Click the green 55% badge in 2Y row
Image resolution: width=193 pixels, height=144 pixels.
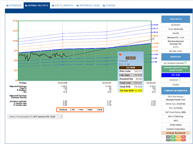tap(173, 140)
